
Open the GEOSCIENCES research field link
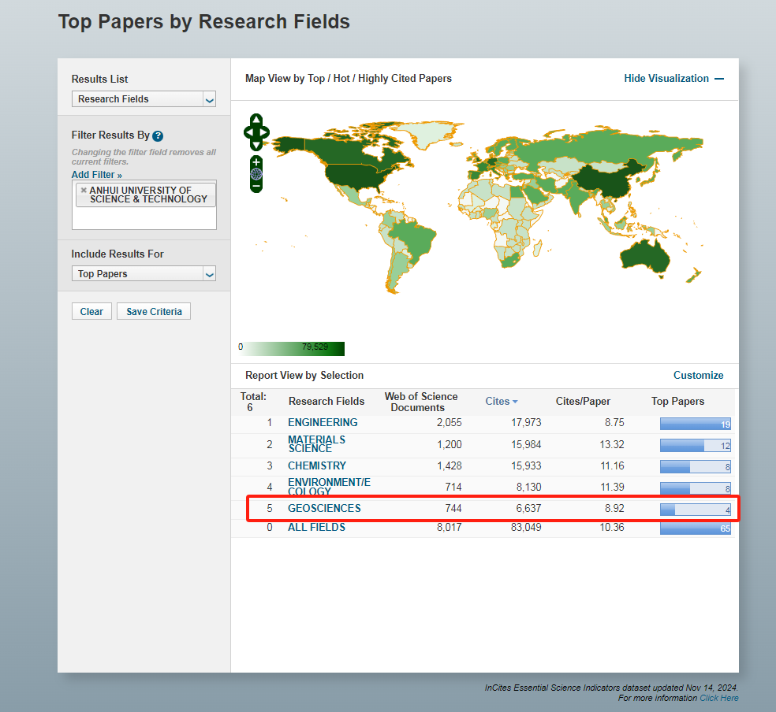(x=324, y=509)
